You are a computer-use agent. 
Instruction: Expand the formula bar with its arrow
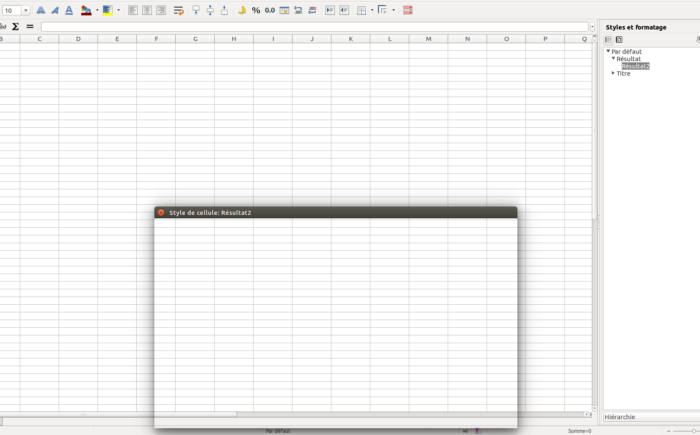pyautogui.click(x=592, y=27)
